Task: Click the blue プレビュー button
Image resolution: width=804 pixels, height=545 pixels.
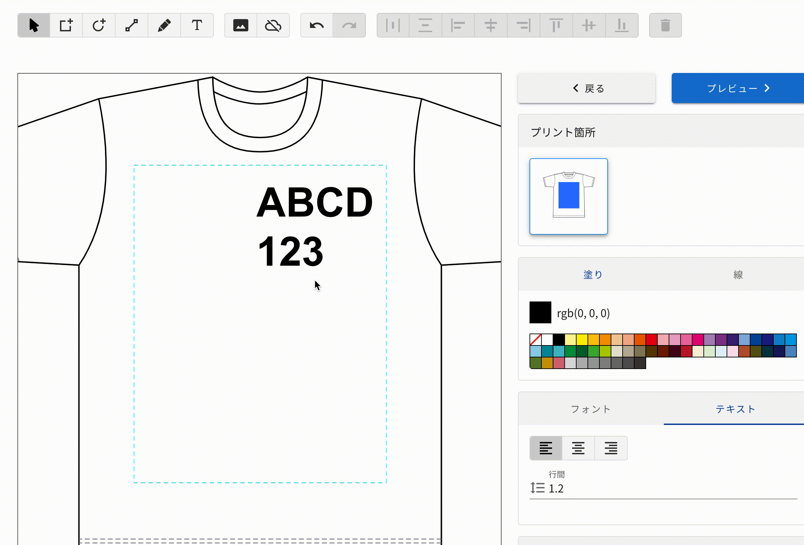Action: [x=738, y=88]
